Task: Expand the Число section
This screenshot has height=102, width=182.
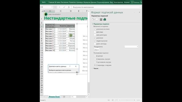Action: [92, 69]
